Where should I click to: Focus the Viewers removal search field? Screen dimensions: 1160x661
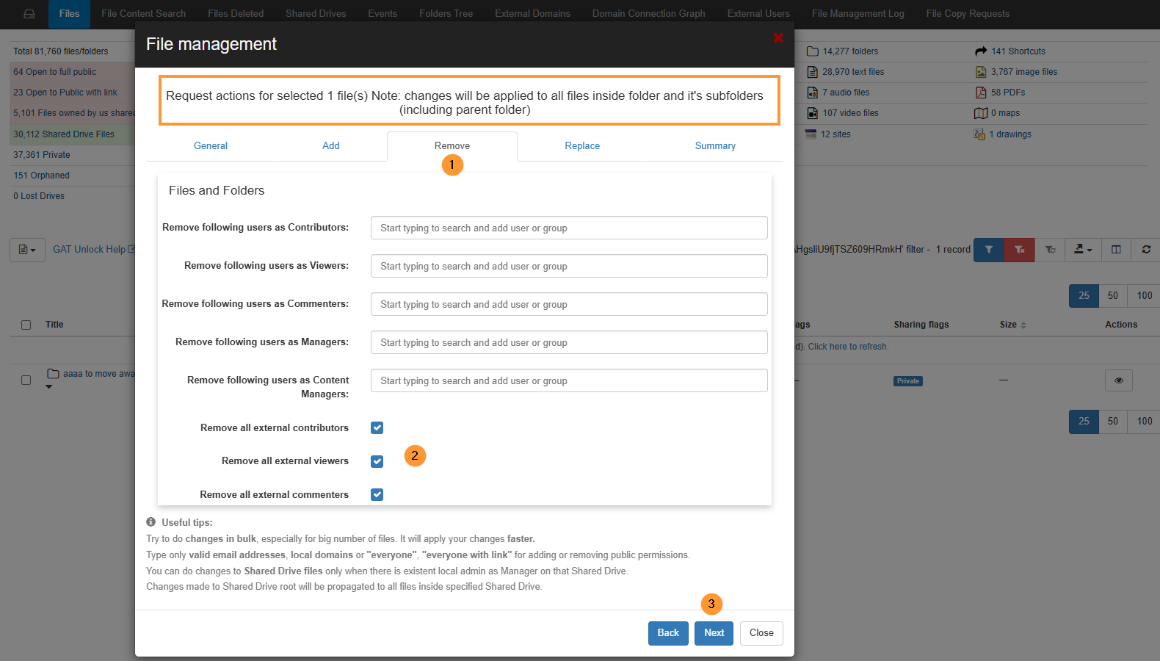(569, 266)
